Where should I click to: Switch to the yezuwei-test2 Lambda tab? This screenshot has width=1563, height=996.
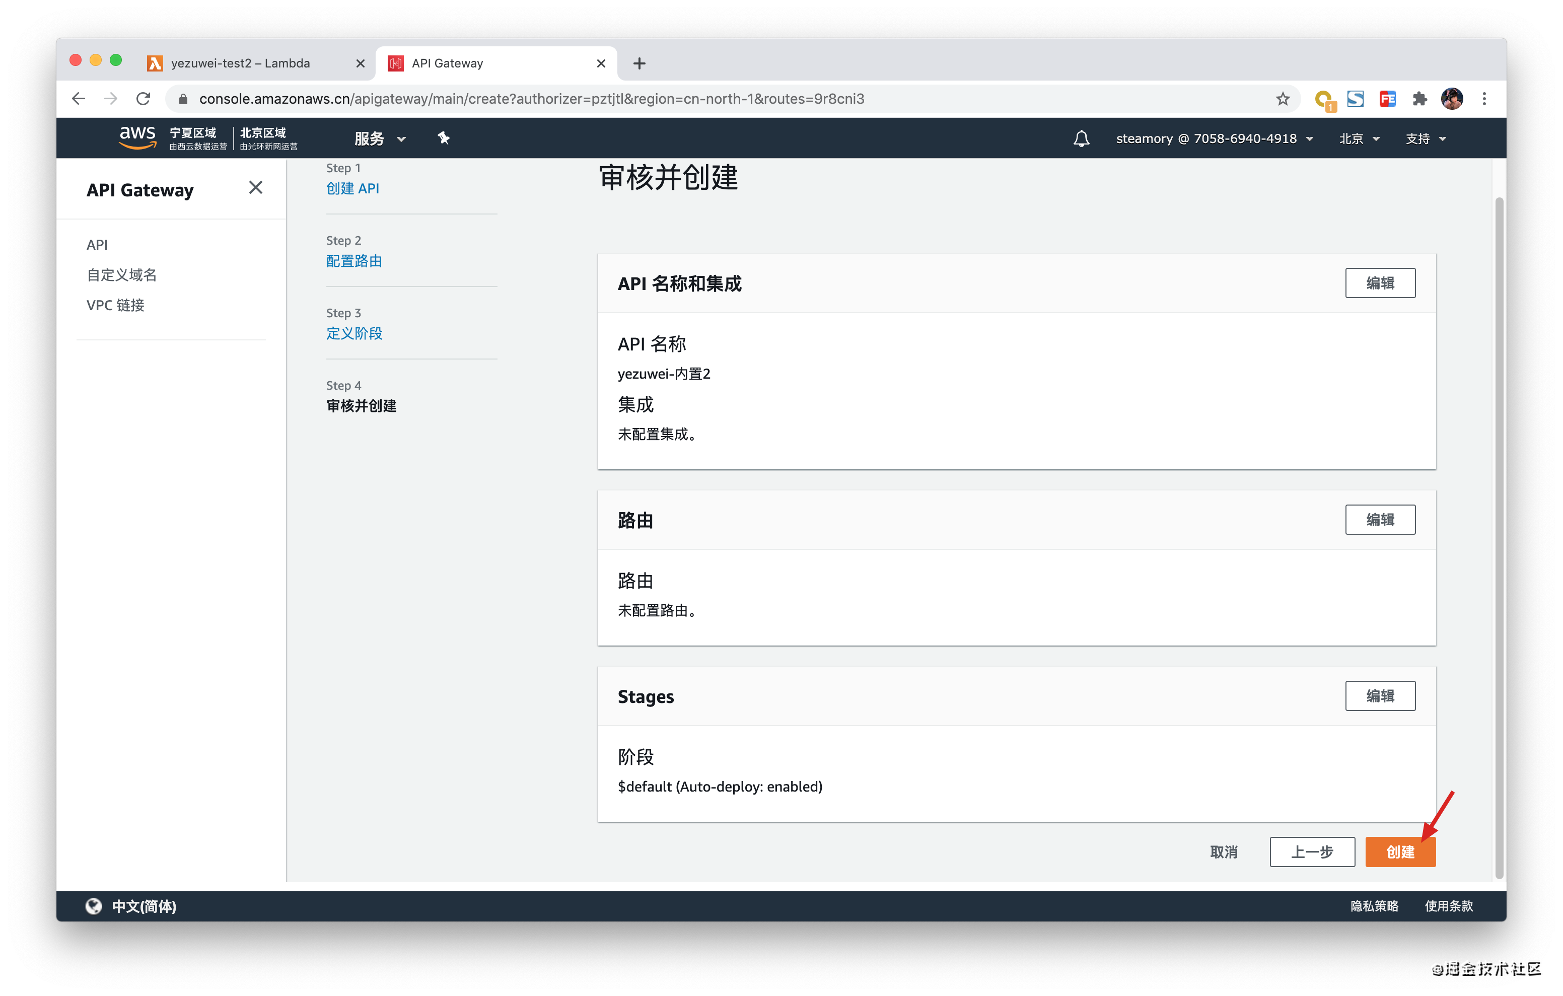pyautogui.click(x=240, y=63)
